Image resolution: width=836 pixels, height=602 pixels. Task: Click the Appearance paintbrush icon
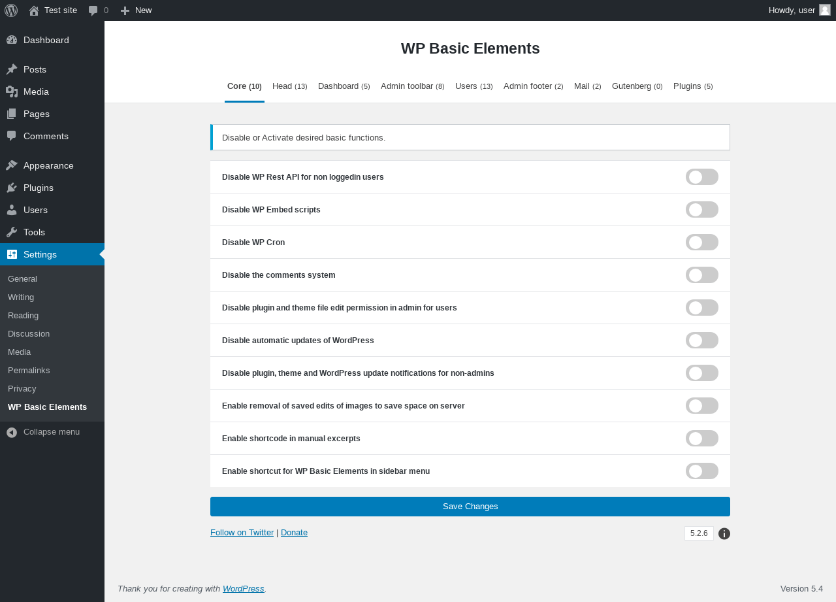coord(12,165)
